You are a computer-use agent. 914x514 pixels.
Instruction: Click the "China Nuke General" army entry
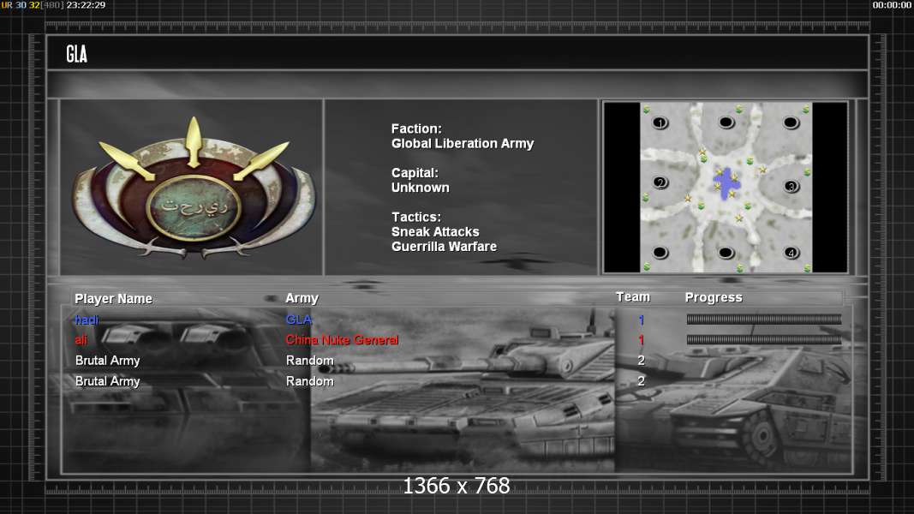coord(342,340)
